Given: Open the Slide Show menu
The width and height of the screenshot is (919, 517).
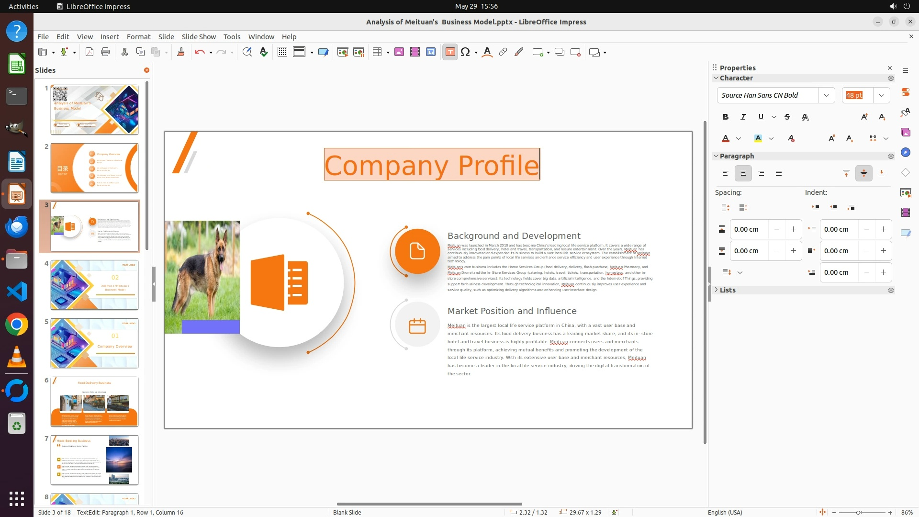Looking at the screenshot, I should point(199,37).
